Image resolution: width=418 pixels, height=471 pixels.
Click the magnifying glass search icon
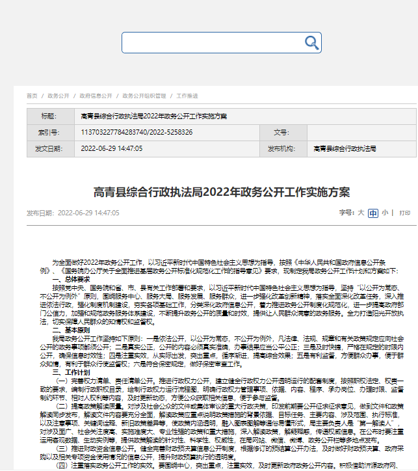[312, 43]
